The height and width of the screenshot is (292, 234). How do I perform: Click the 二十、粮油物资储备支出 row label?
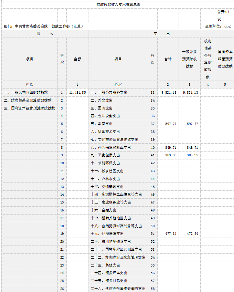pos(110,241)
